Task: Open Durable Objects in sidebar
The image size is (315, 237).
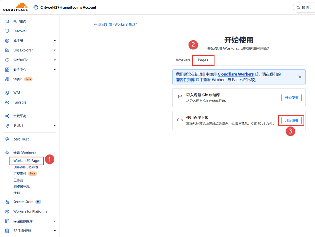Action: point(26,167)
